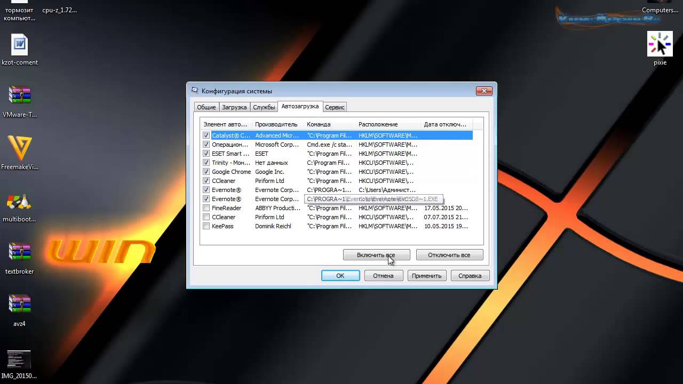Switch to the Общие tab

(207, 107)
